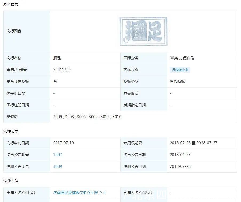Click the 法律节点 section heading
This screenshot has width=241, height=202.
(11, 131)
